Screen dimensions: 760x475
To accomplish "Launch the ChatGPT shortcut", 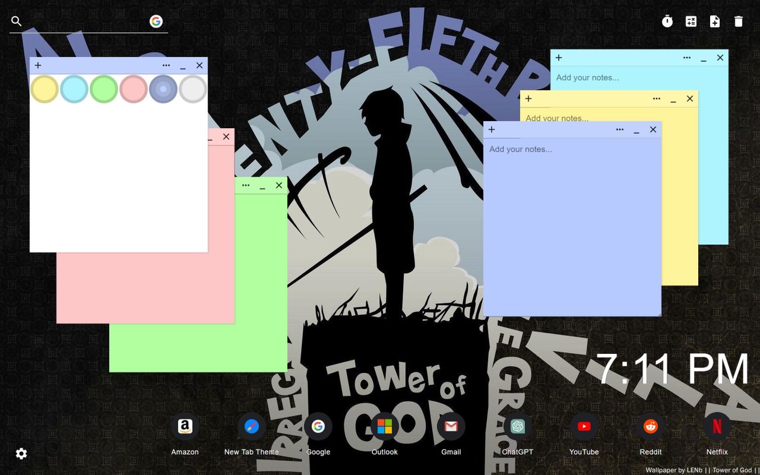I will point(518,426).
